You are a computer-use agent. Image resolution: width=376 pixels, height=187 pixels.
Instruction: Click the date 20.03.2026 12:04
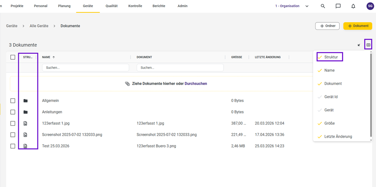269,123
